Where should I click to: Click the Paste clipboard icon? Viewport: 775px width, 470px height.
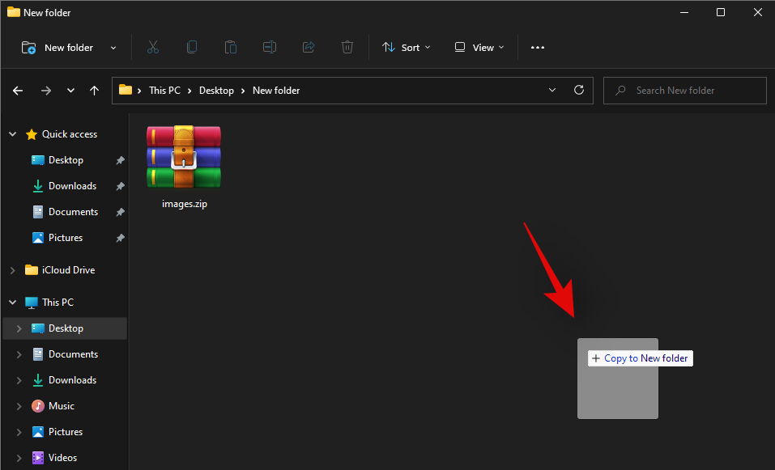(231, 48)
